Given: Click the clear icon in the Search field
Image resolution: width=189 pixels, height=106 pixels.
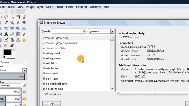Looking at the screenshot, I should 84,31.
